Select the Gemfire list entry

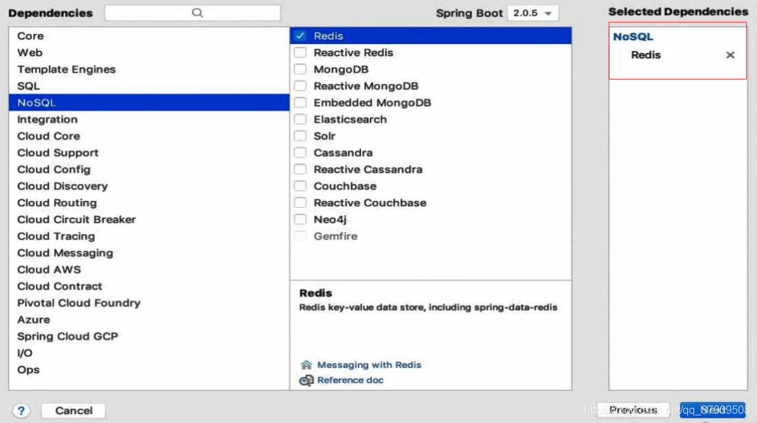(x=431, y=236)
